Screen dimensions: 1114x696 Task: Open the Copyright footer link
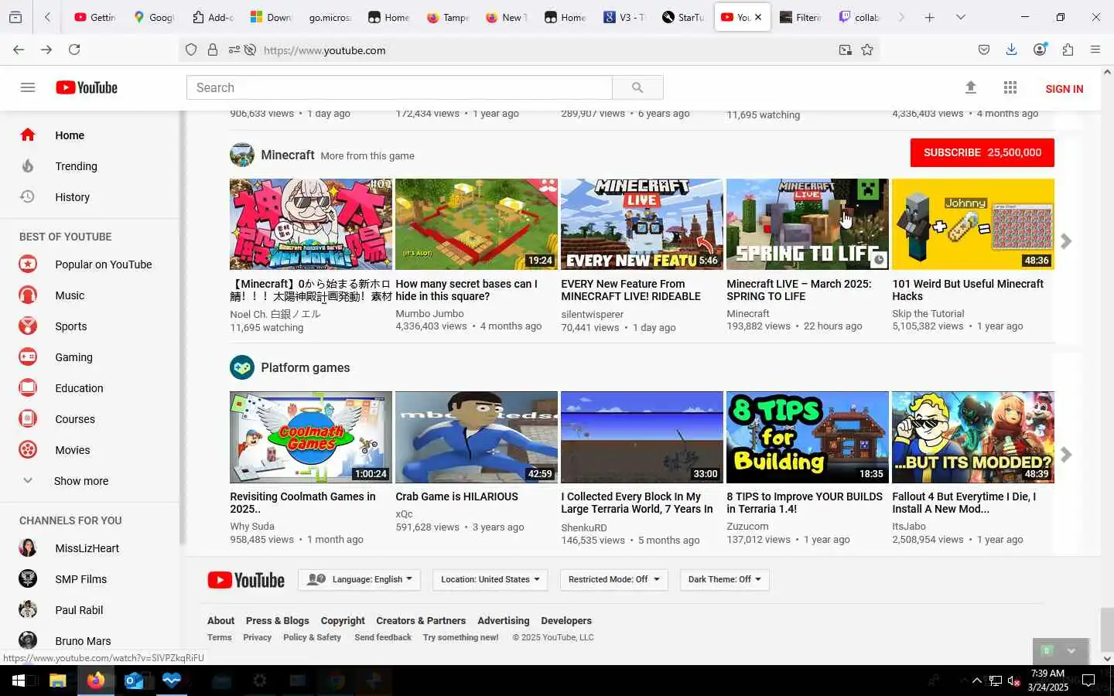tap(343, 620)
